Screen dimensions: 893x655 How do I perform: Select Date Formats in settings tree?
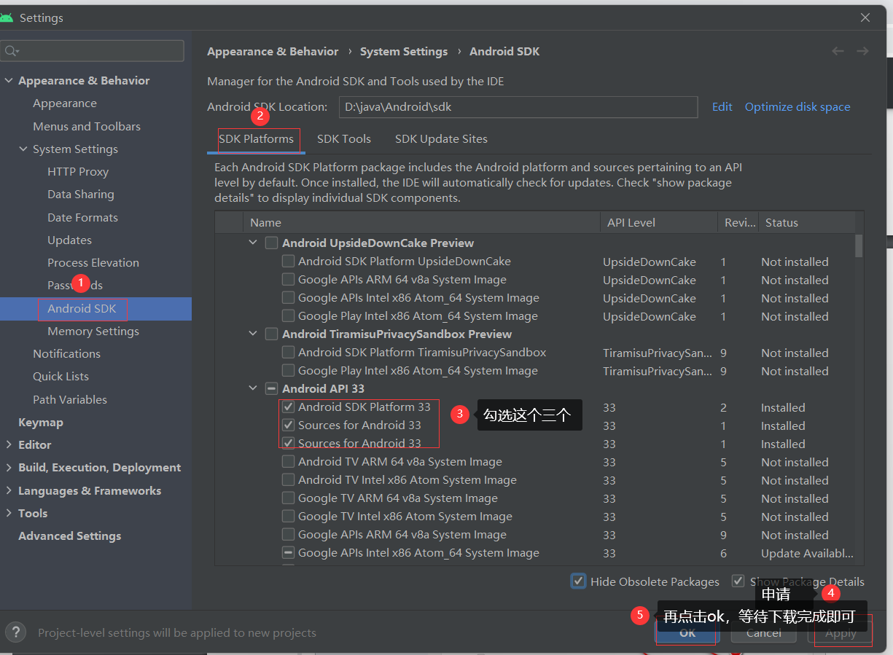point(82,217)
